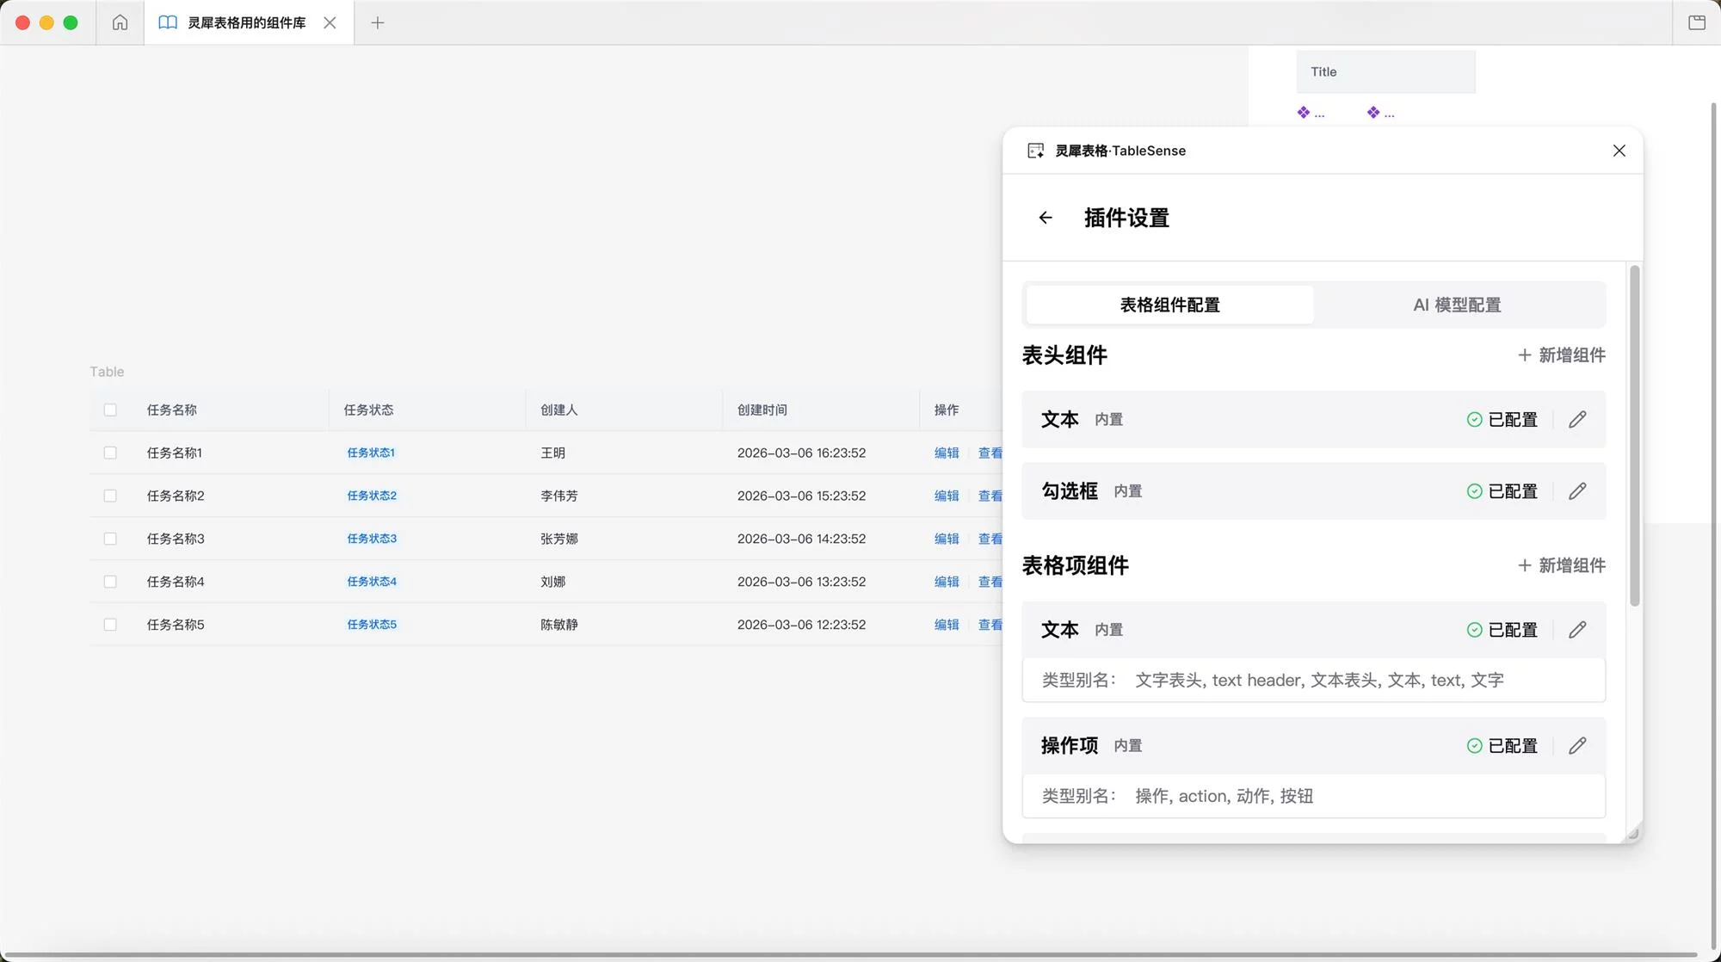Open the 任务状态3 link
The height and width of the screenshot is (962, 1721).
[x=371, y=538]
